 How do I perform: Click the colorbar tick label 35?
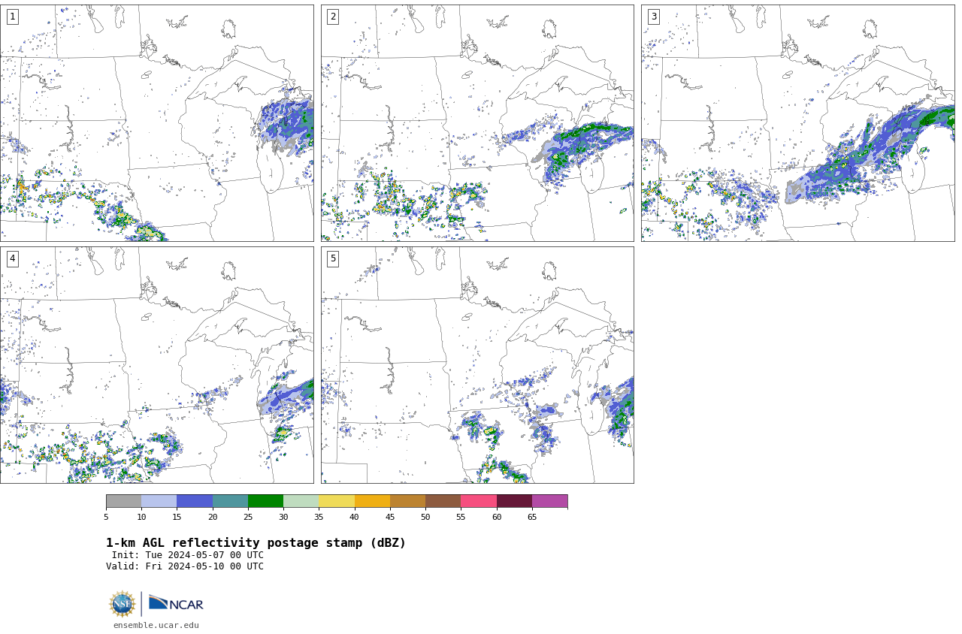pyautogui.click(x=319, y=517)
